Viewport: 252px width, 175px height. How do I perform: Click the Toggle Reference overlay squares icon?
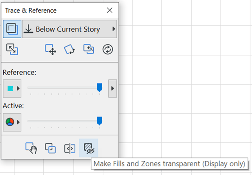50,148
